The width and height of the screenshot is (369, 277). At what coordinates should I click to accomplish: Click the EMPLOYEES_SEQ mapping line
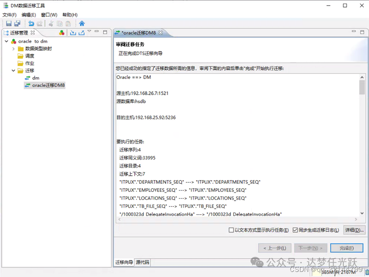coord(183,190)
